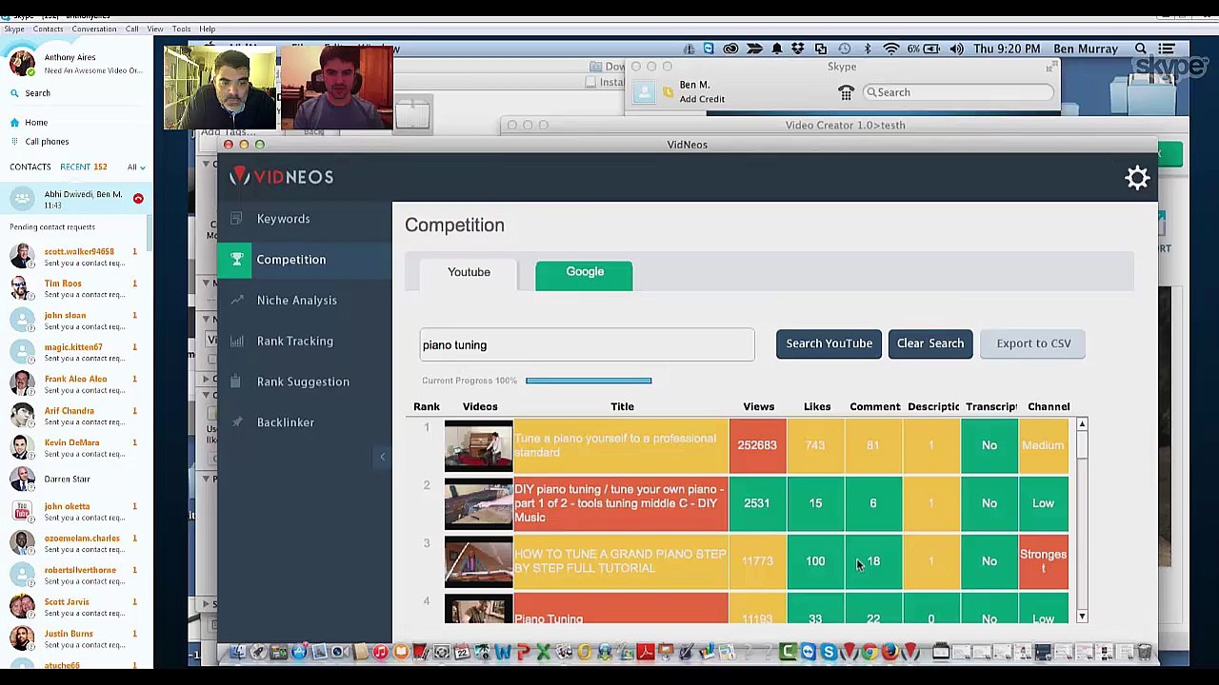Click Ben Murray in menu bar
1219x685 pixels.
coord(1085,49)
